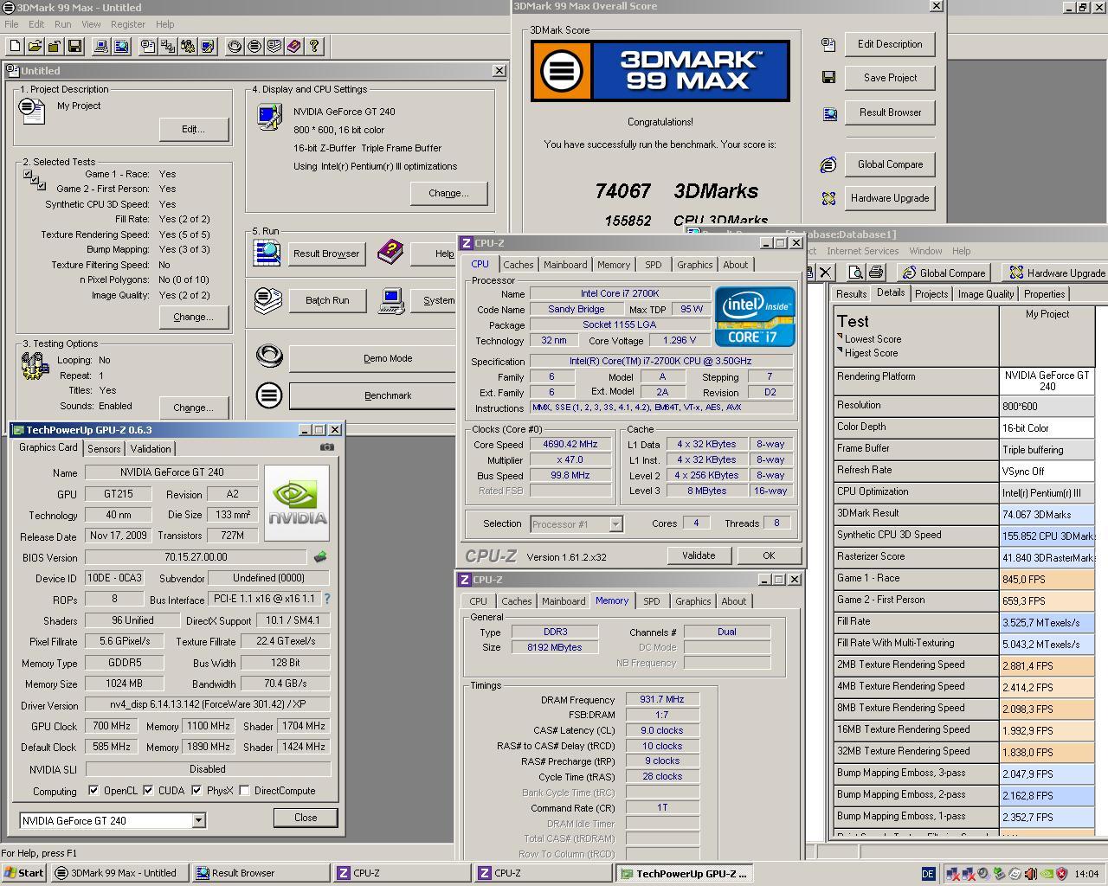This screenshot has width=1108, height=886.
Task: Click the yellow question mark toolbar icon
Action: pyautogui.click(x=314, y=46)
